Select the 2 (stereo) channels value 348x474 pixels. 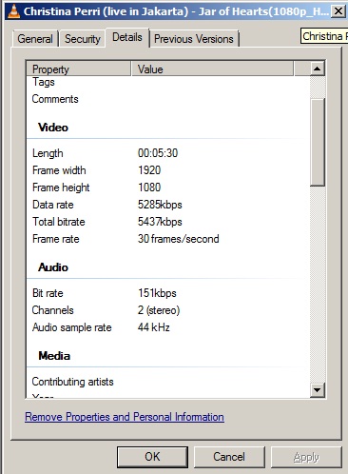click(x=159, y=310)
